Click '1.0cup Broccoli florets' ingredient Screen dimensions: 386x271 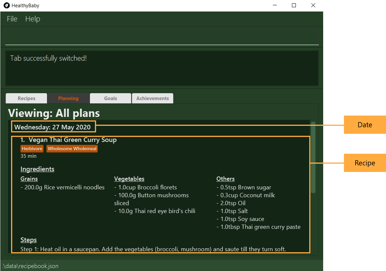click(x=146, y=187)
